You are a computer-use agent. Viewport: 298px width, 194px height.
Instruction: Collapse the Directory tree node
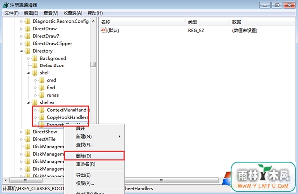21,51
